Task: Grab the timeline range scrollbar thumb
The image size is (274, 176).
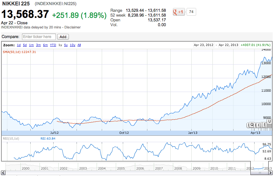Action: pos(260,173)
